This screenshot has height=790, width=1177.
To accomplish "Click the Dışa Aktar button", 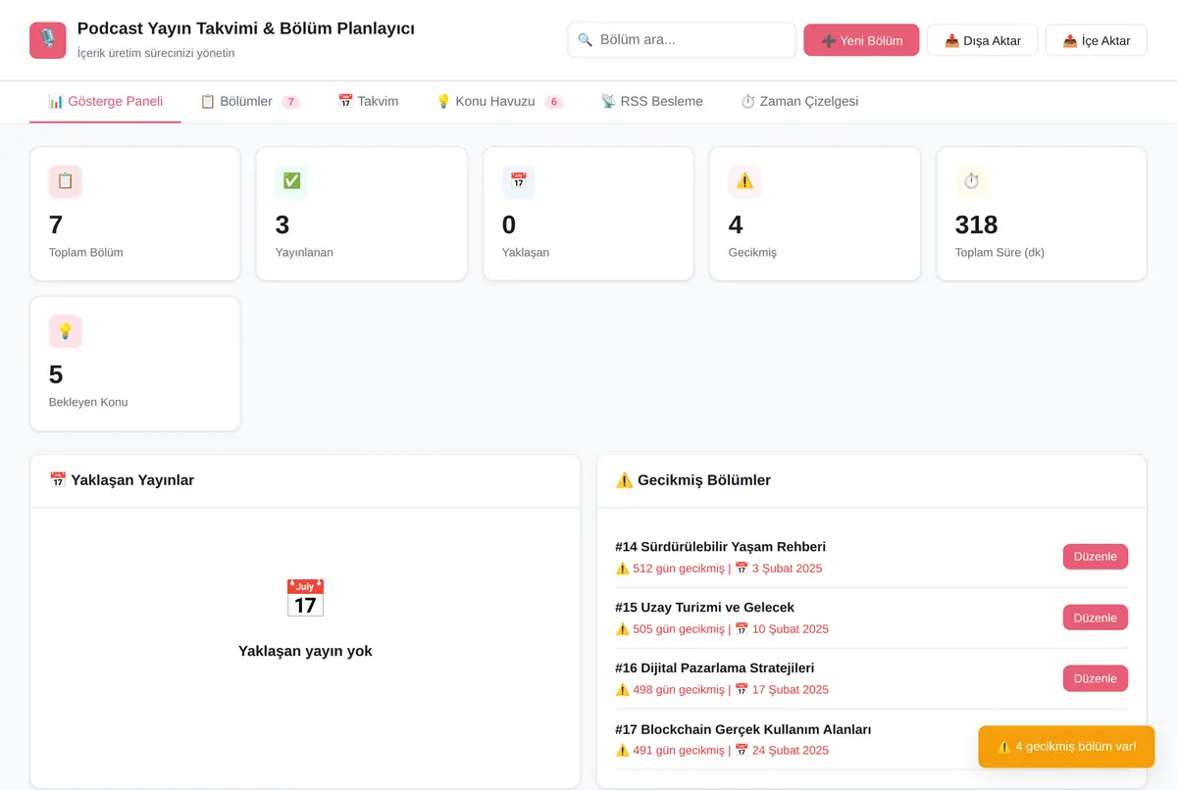I will (x=983, y=40).
